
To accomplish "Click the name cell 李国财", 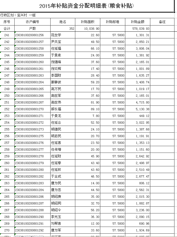I will (63, 75).
